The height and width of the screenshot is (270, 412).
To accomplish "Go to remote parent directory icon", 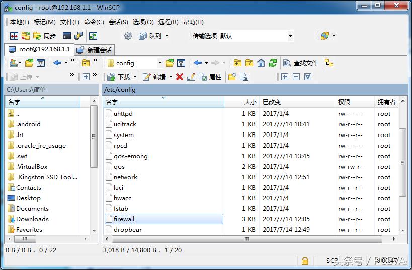I will pos(237,63).
